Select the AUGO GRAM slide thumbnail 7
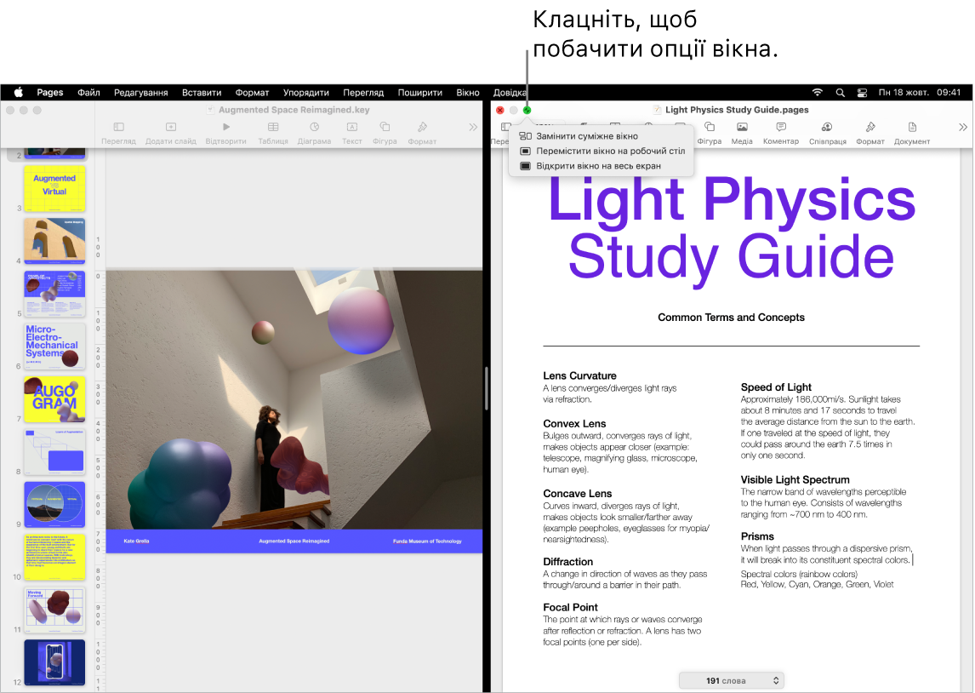 click(x=54, y=399)
